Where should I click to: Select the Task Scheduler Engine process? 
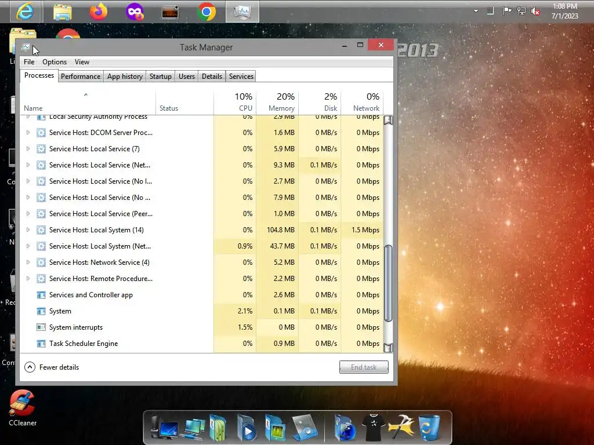pyautogui.click(x=201, y=344)
